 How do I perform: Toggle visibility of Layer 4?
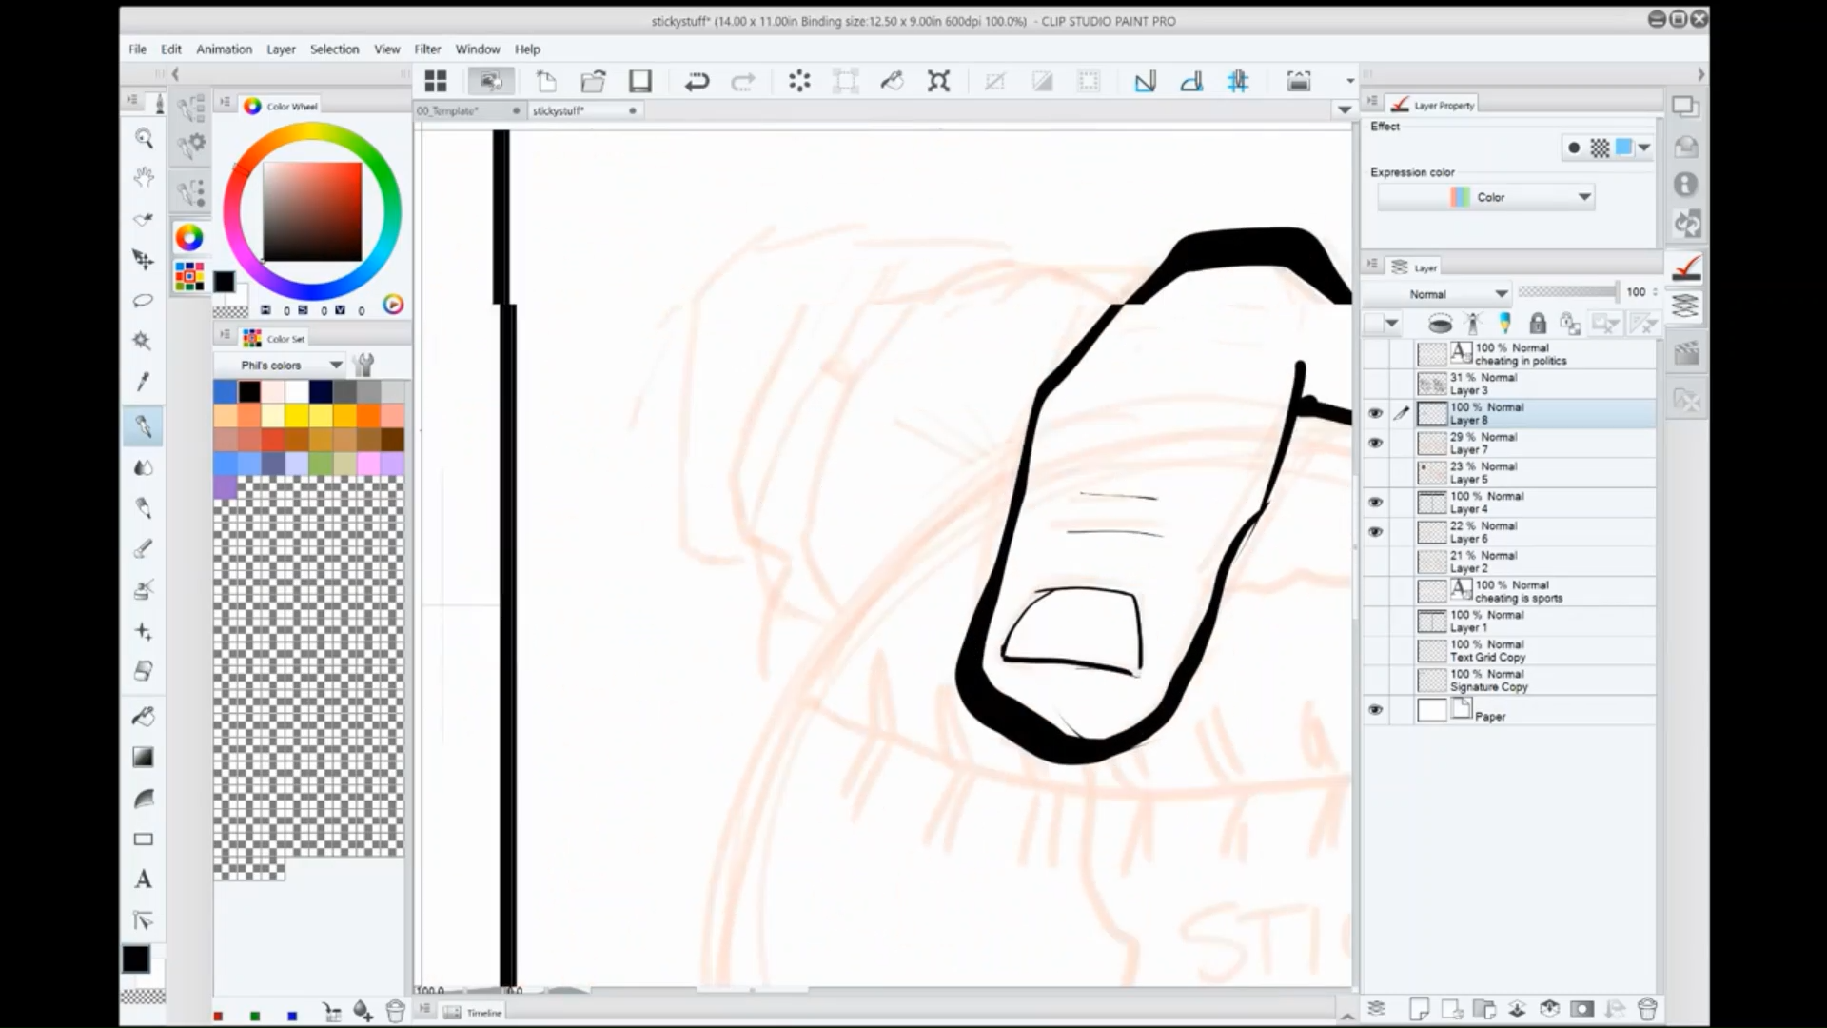(x=1375, y=503)
